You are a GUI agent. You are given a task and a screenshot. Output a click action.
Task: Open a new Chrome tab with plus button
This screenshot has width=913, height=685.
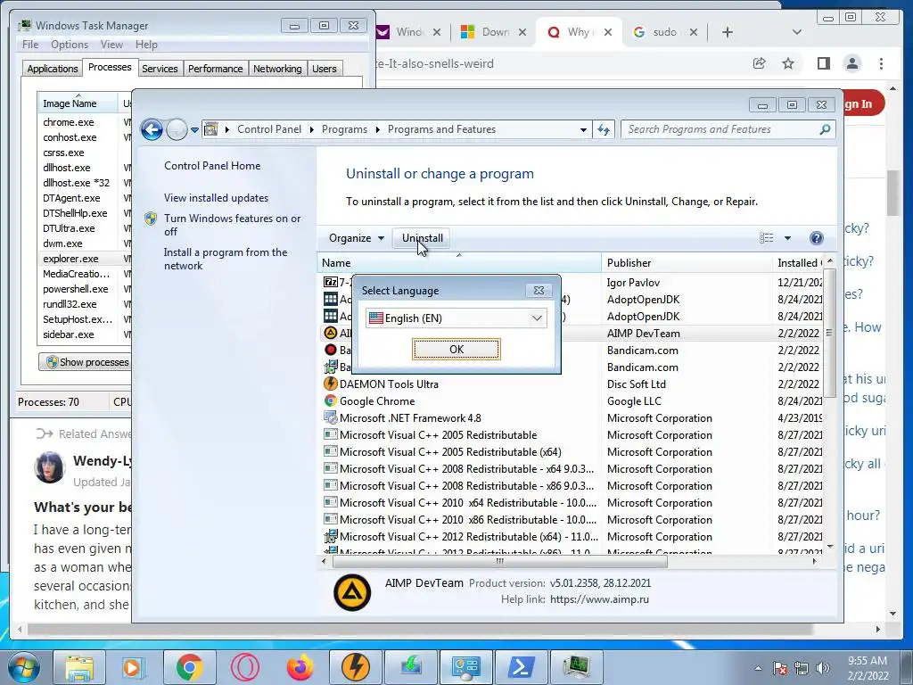(x=727, y=32)
